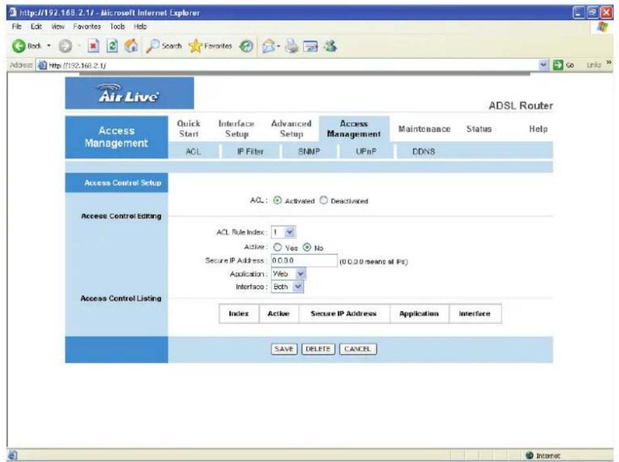Switch to Maintenance tab

pyautogui.click(x=424, y=129)
